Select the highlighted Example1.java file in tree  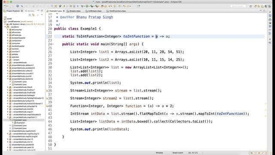20,120
